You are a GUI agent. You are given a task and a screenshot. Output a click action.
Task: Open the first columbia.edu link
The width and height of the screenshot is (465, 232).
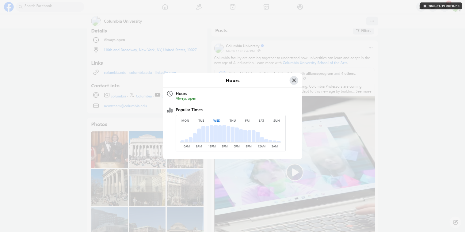[x=115, y=73]
